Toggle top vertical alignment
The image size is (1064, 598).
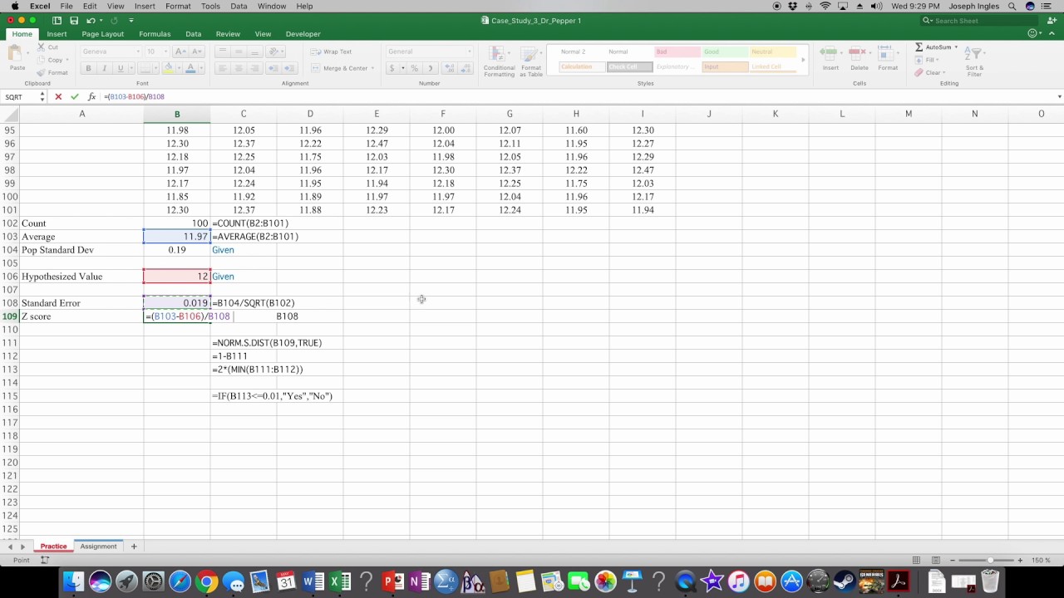[222, 51]
